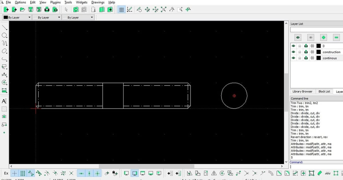Select the Ellipse tool

click(4, 51)
